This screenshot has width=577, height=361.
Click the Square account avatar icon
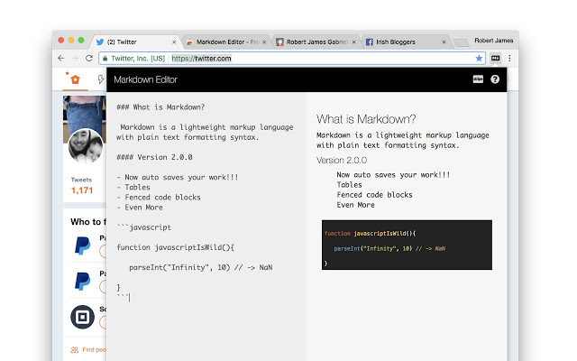tap(82, 316)
